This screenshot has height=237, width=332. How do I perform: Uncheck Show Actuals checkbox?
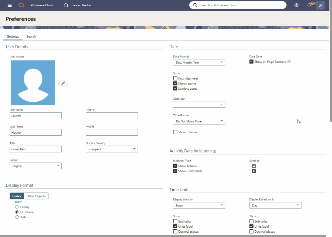click(x=175, y=166)
